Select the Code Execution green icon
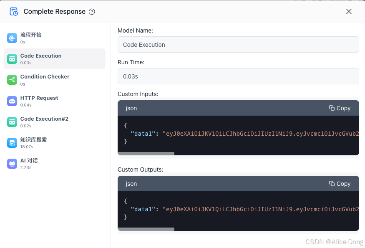Screen dimensions: 365x248 [12, 59]
